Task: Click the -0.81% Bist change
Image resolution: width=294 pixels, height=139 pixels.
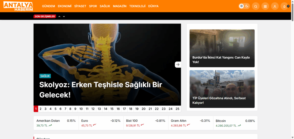Action: coord(160,121)
